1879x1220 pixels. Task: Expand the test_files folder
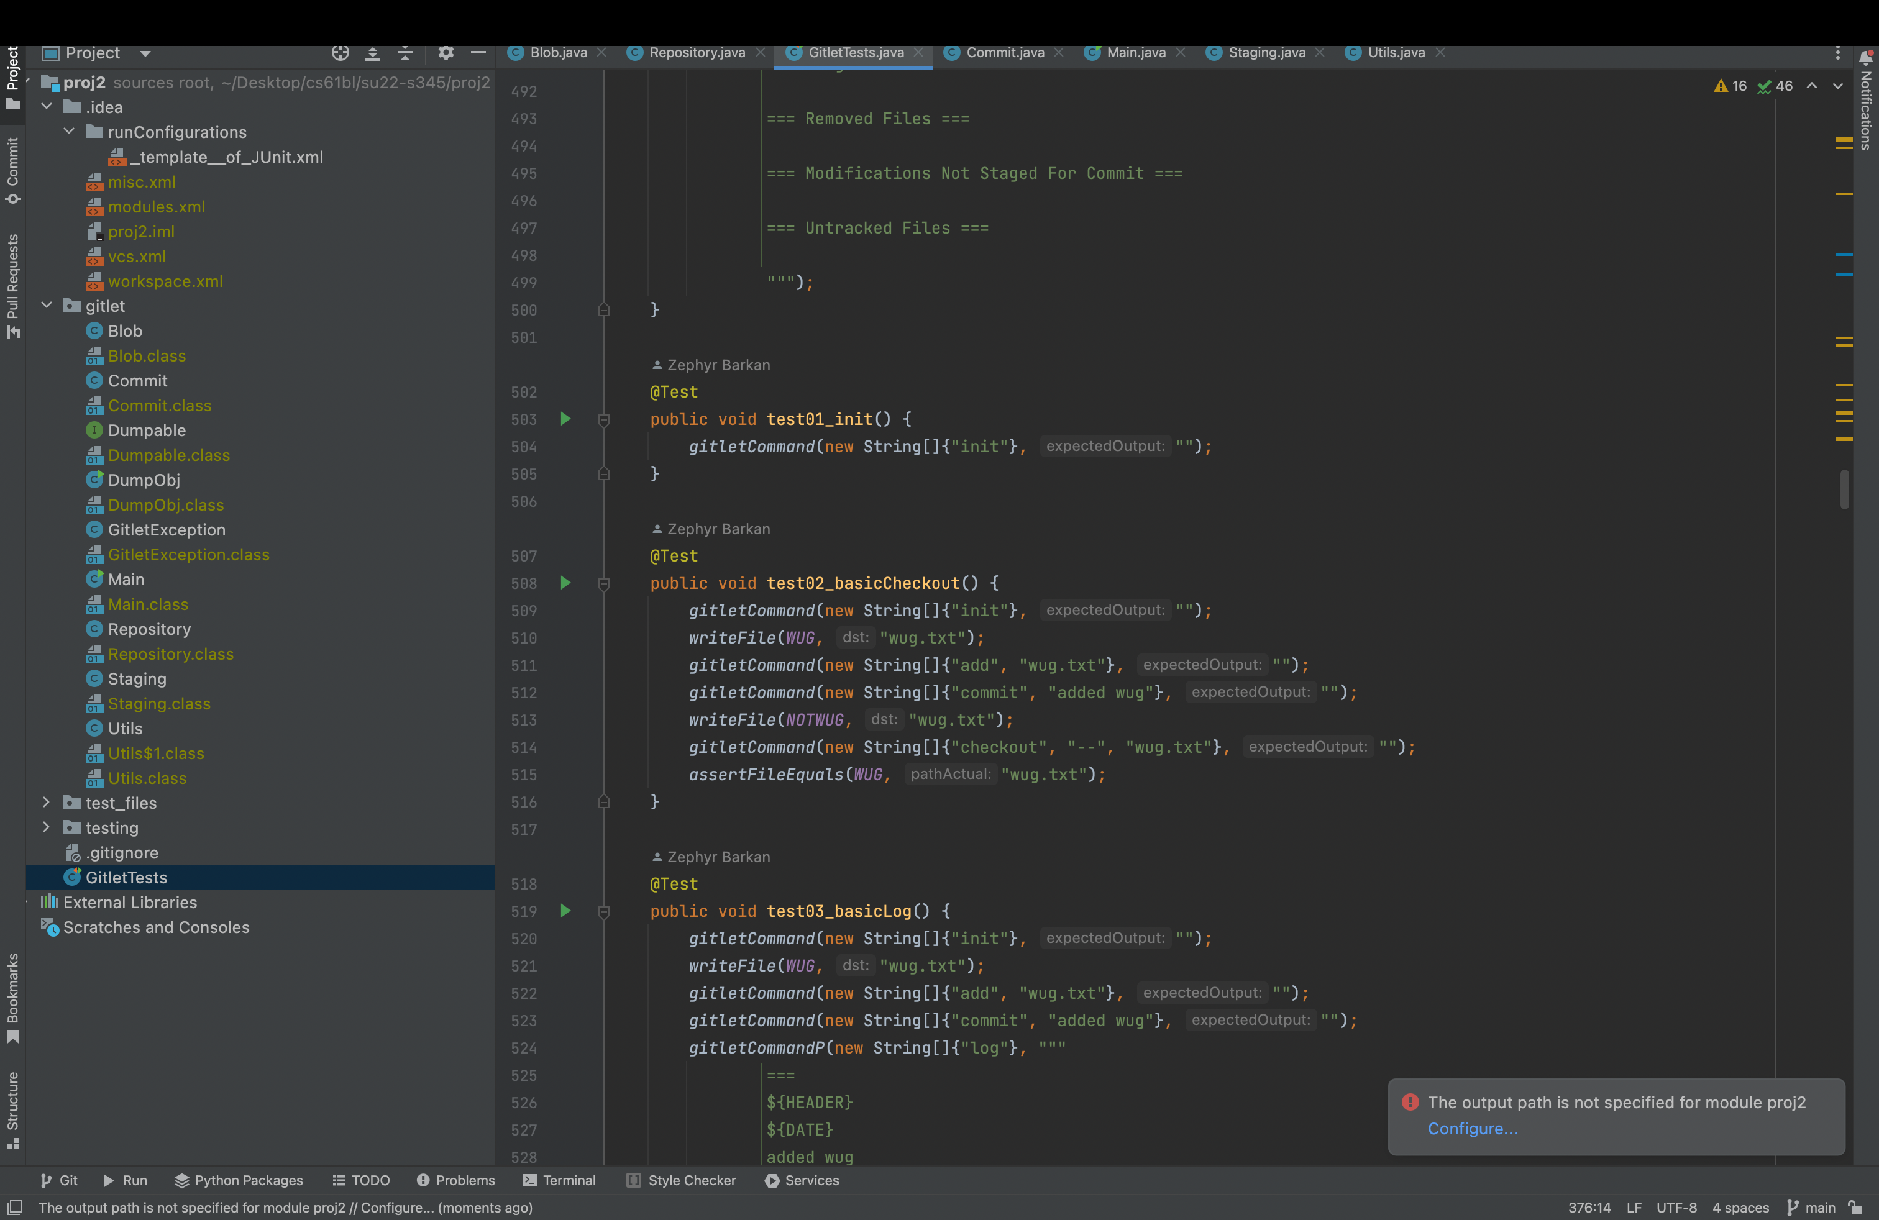click(x=46, y=803)
